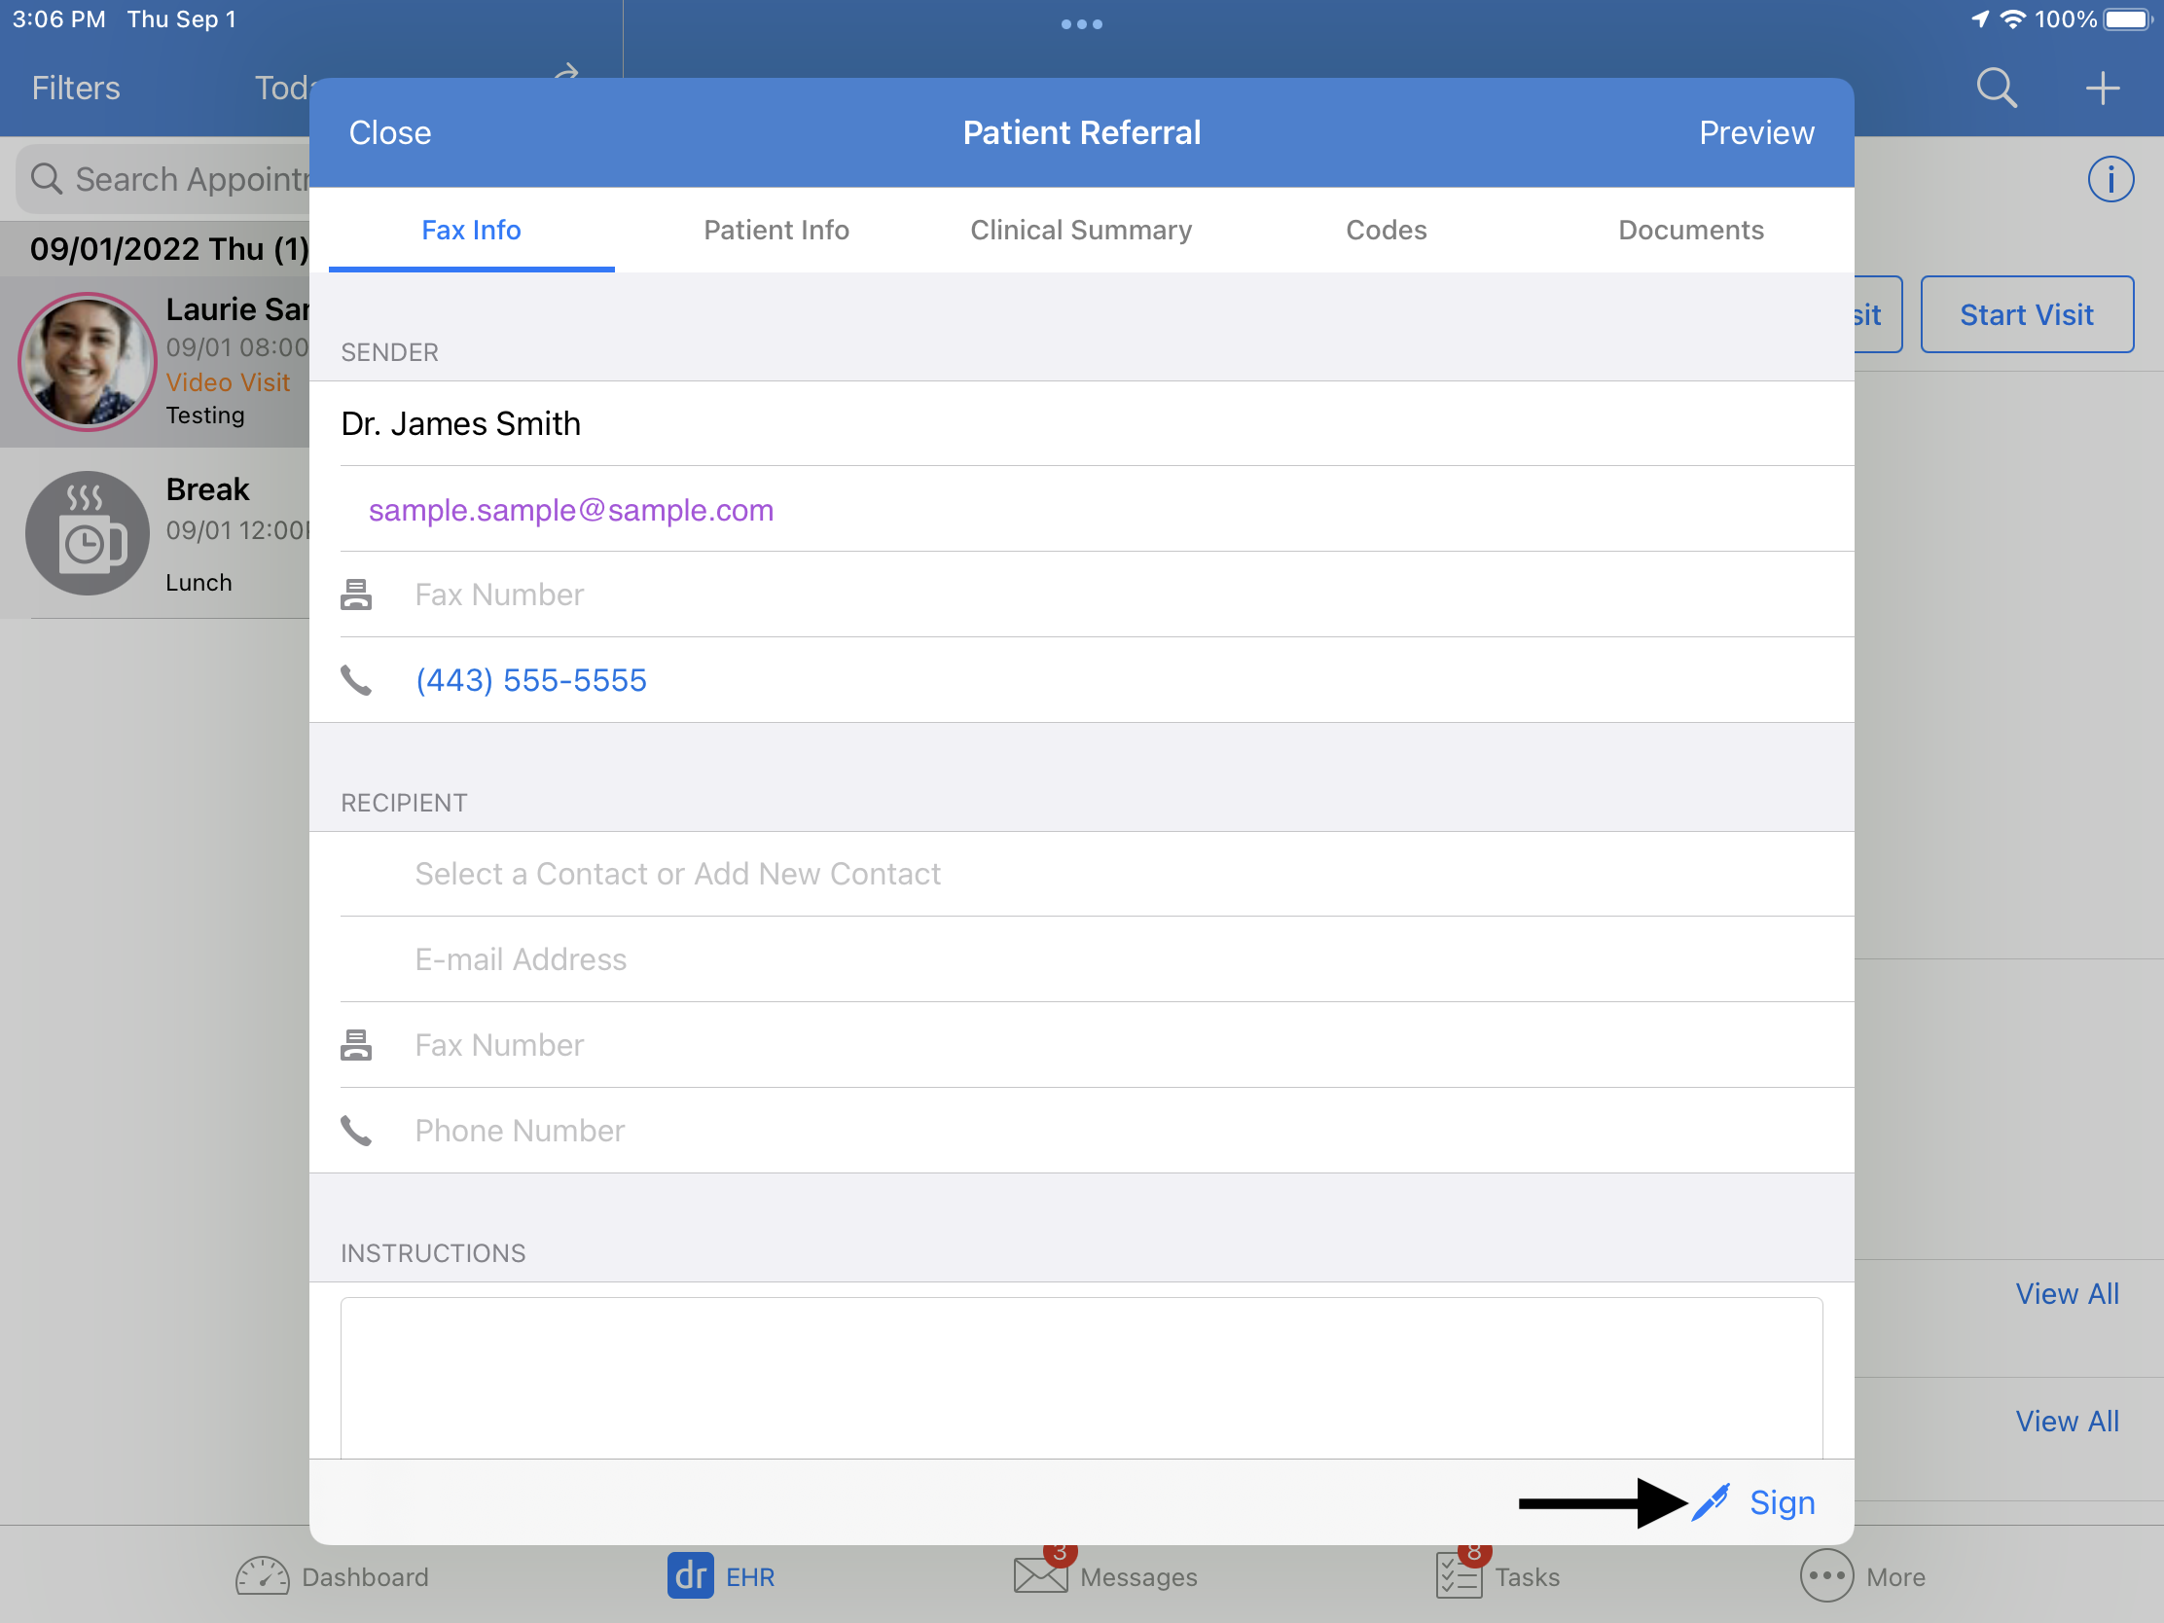The width and height of the screenshot is (2164, 1623).
Task: Click the Close button top left
Action: tap(390, 133)
